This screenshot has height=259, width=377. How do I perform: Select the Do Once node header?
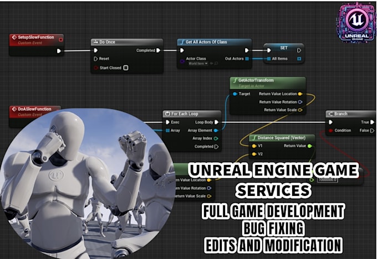127,42
